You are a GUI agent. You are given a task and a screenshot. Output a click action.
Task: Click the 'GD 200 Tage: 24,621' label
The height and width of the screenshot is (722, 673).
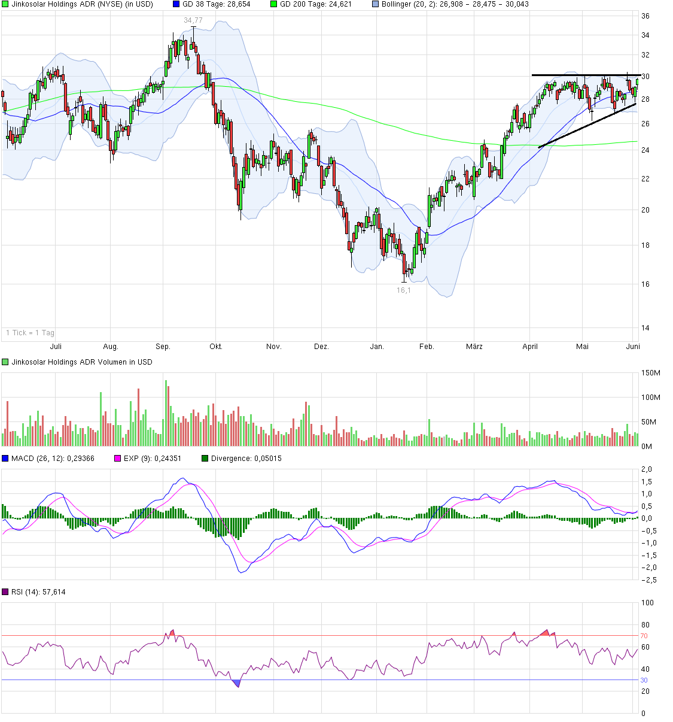pos(316,4)
